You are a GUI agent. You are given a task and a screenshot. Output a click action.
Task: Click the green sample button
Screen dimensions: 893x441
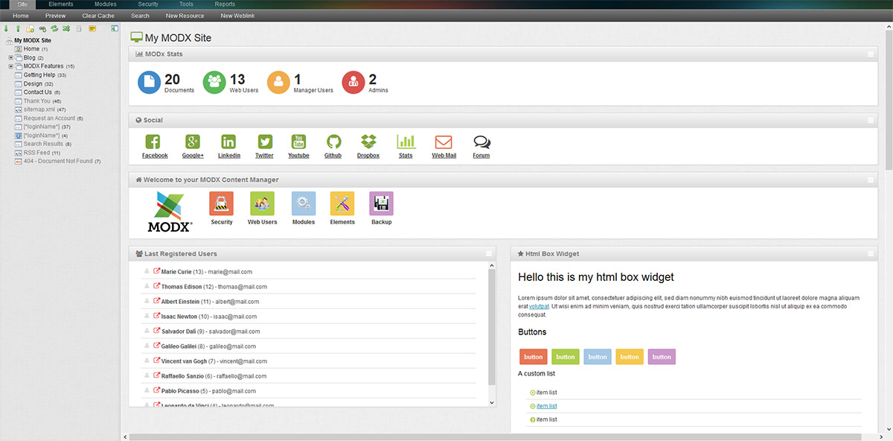[x=566, y=357]
